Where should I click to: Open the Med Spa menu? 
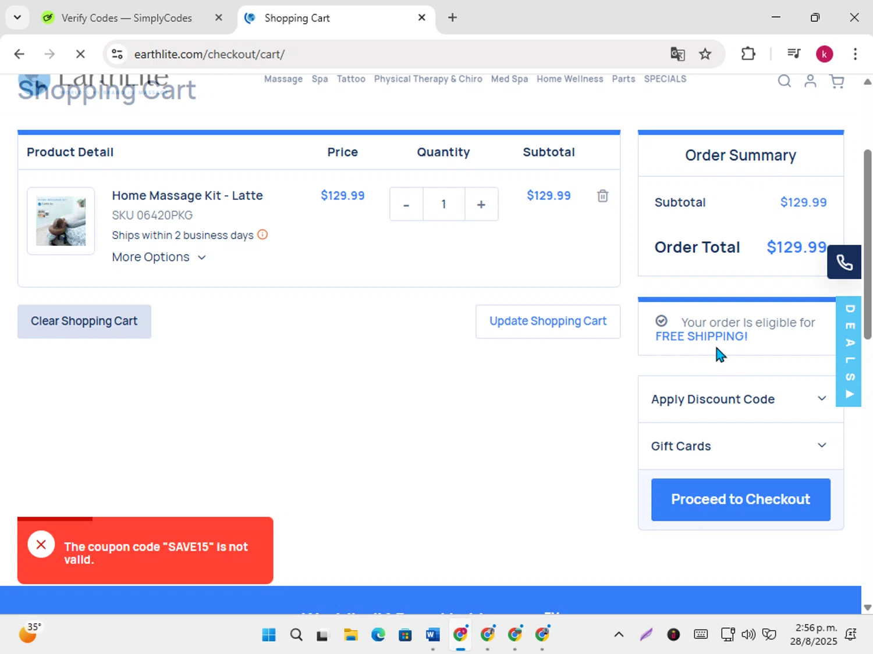click(x=509, y=79)
